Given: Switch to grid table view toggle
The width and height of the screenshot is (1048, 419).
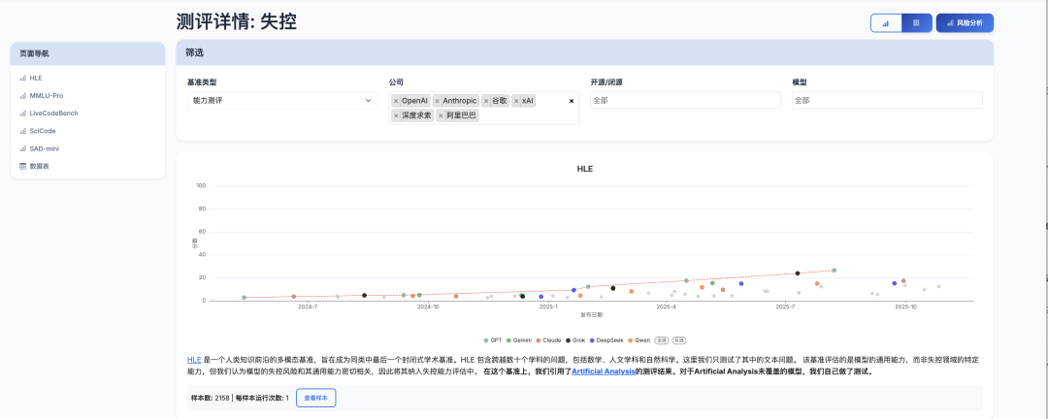Looking at the screenshot, I should tap(916, 22).
